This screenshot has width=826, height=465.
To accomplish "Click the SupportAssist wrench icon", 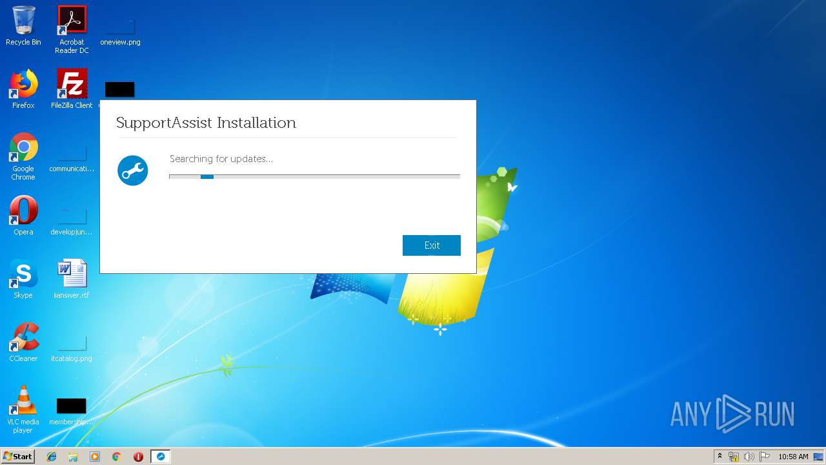I will click(133, 170).
